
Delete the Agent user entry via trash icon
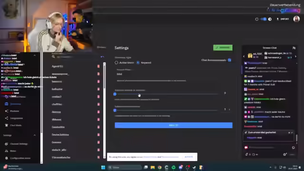(98, 66)
